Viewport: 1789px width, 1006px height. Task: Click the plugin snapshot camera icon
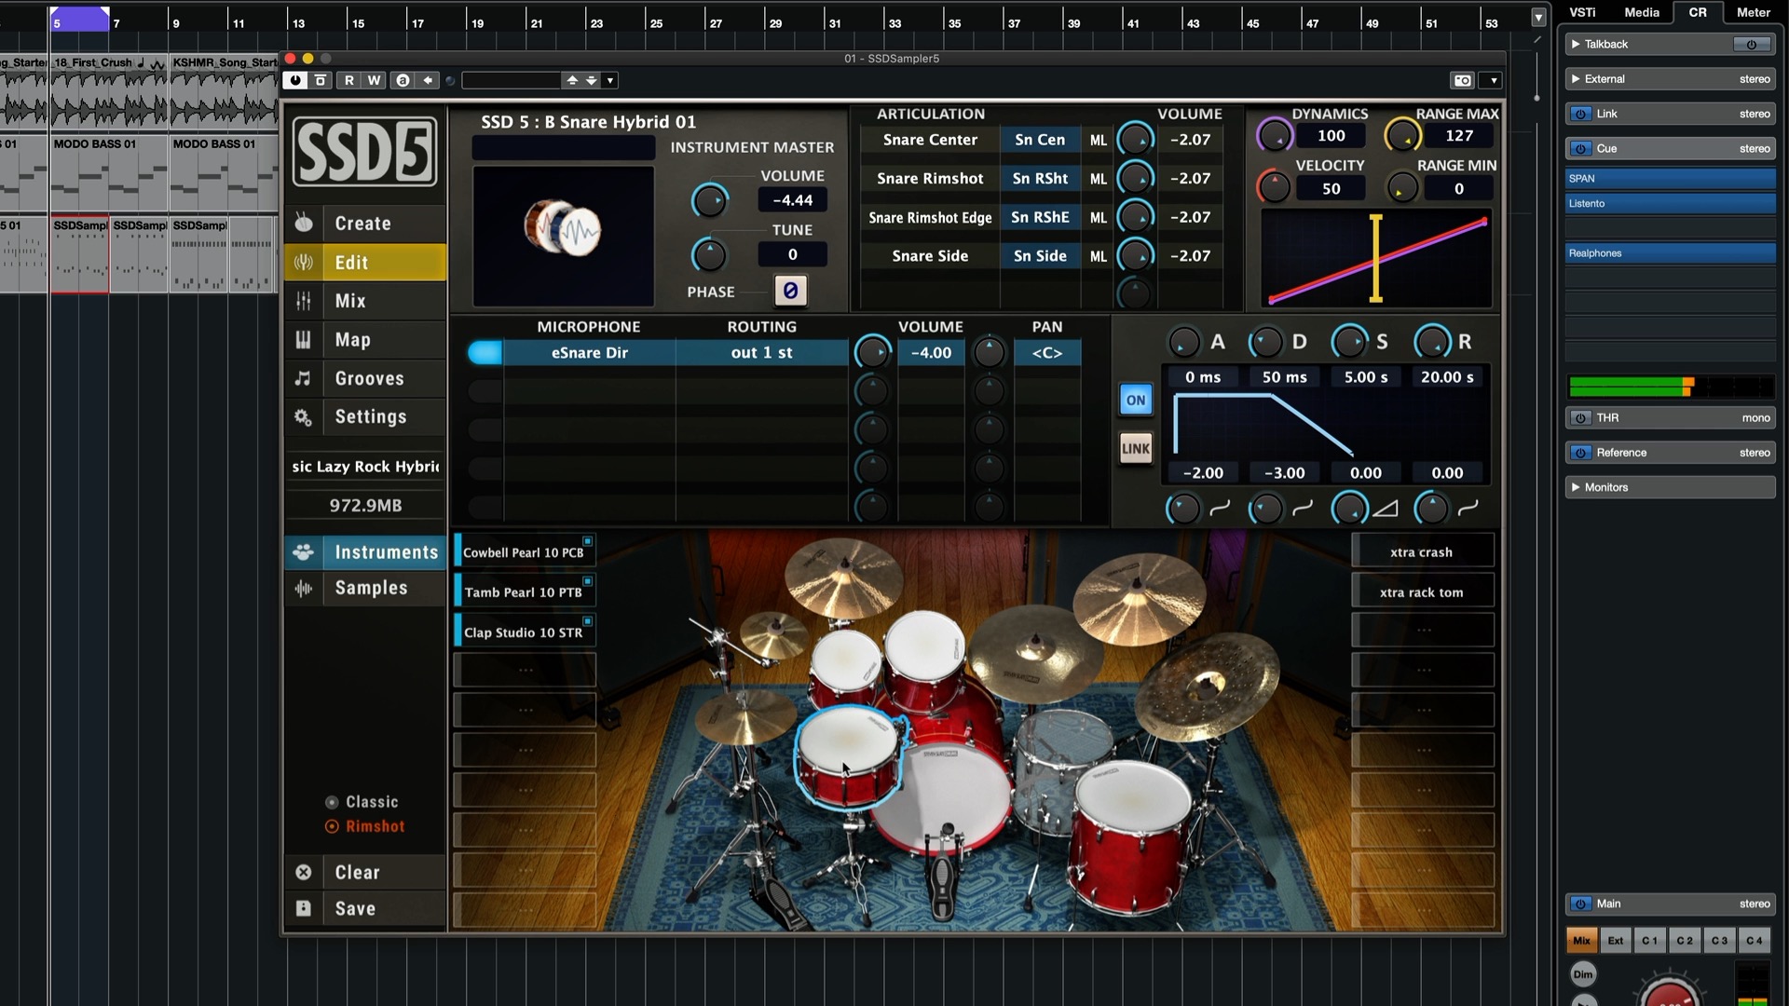[1463, 81]
